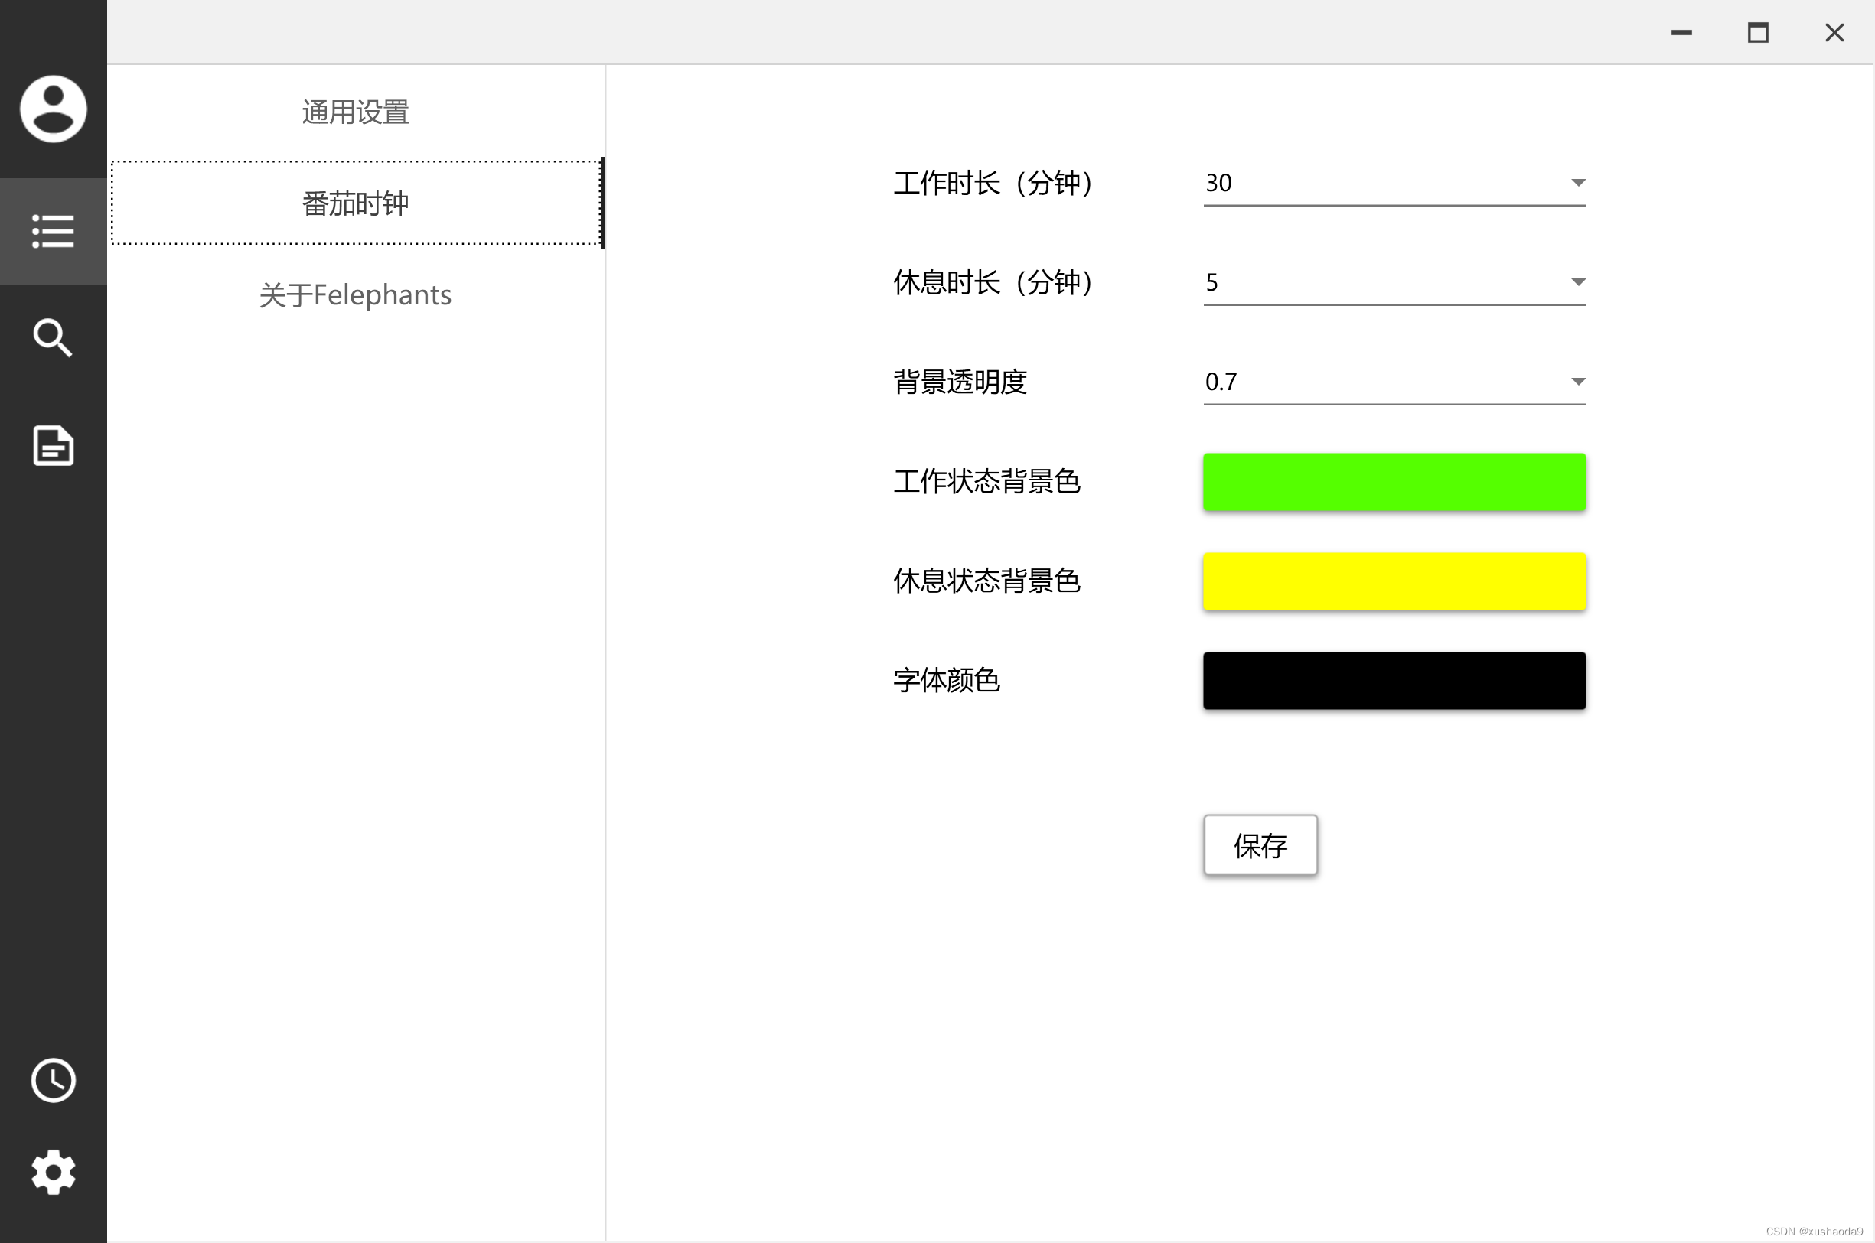Minimize the application window

tap(1681, 32)
